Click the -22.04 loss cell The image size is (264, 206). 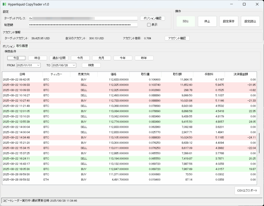(241, 148)
